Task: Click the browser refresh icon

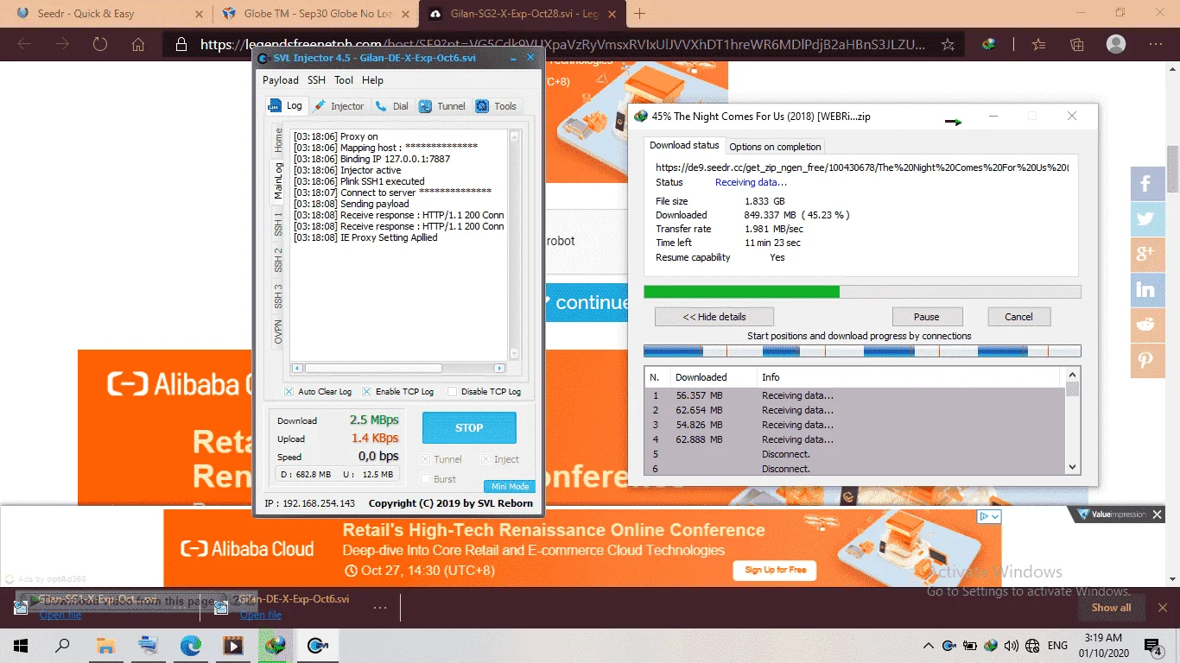Action: (100, 44)
